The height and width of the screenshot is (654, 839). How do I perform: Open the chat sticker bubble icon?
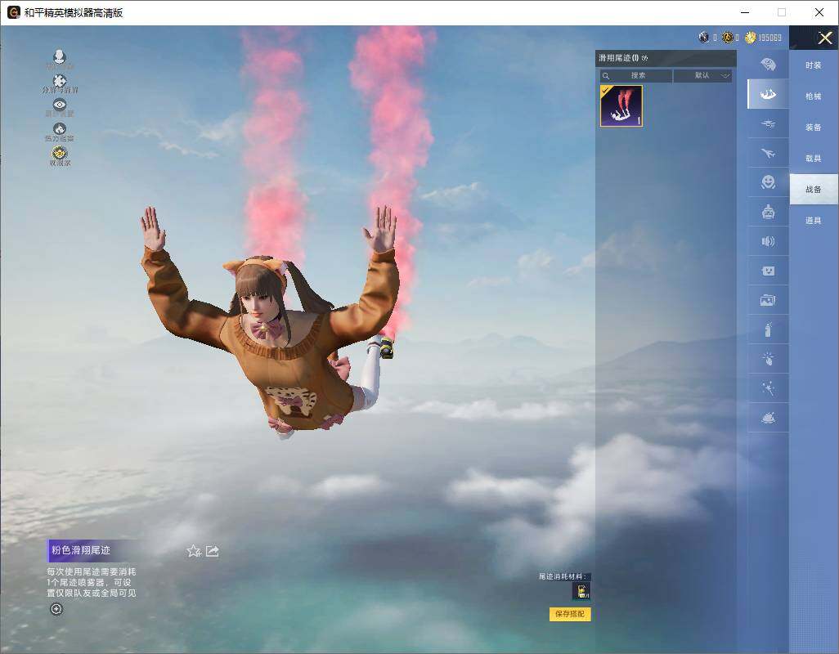(769, 271)
